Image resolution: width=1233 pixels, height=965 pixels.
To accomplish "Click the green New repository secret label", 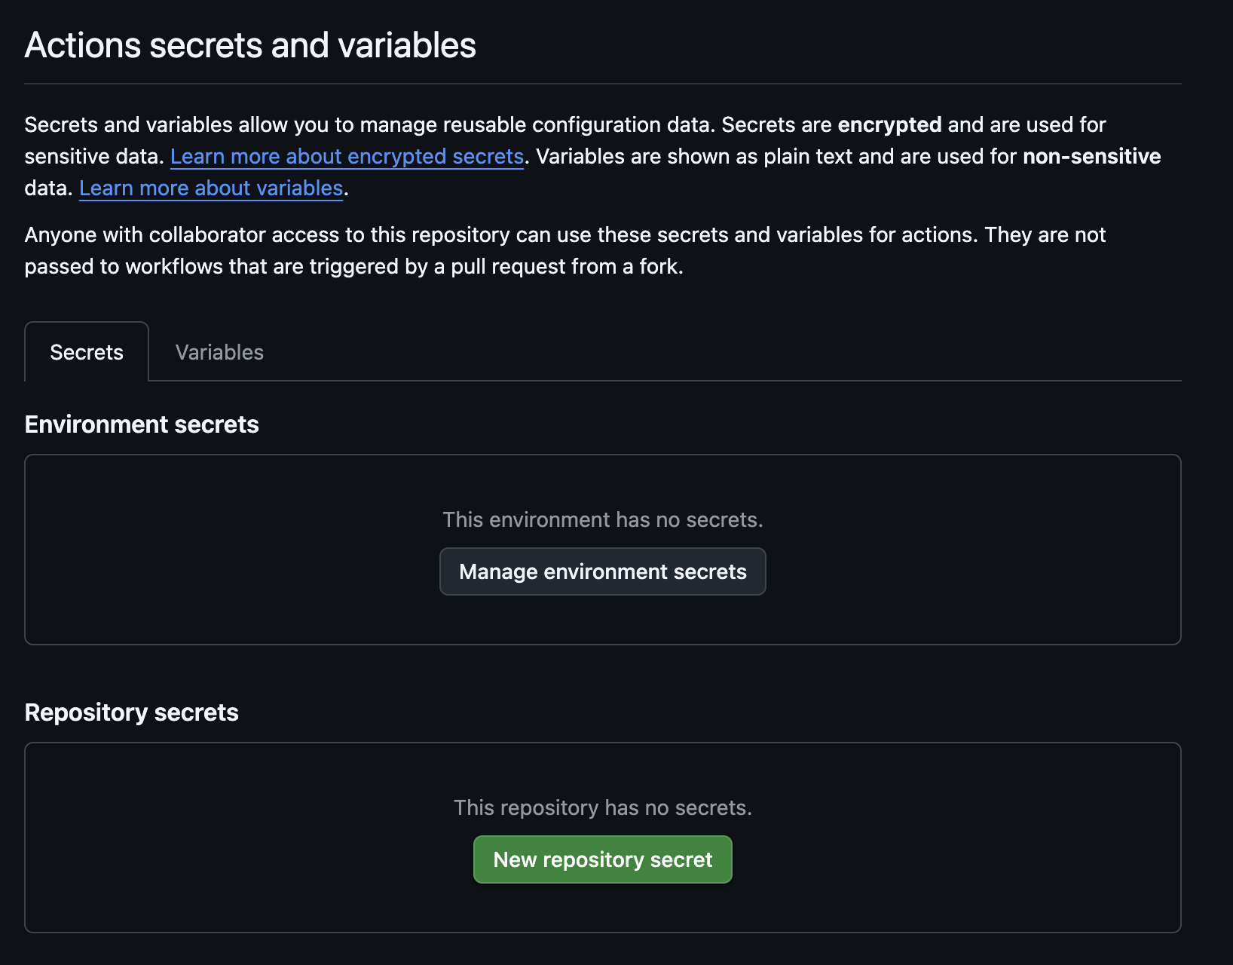I will click(x=602, y=859).
